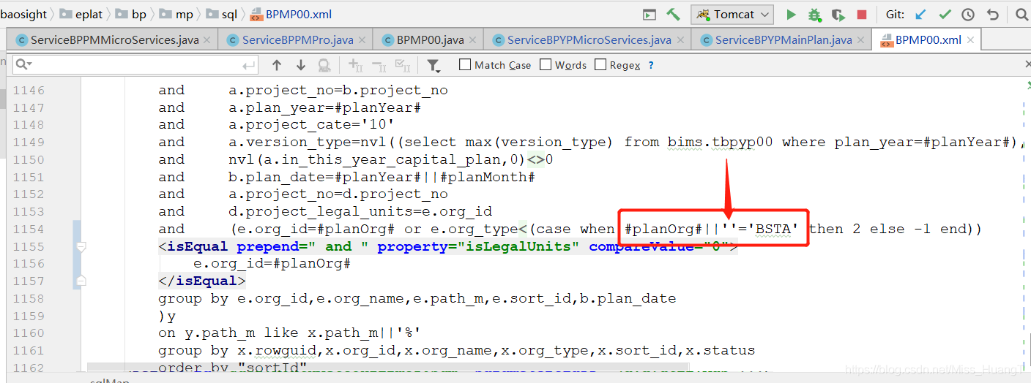The image size is (1031, 383).
Task: Open the Regex help question mark
Action: coord(650,65)
